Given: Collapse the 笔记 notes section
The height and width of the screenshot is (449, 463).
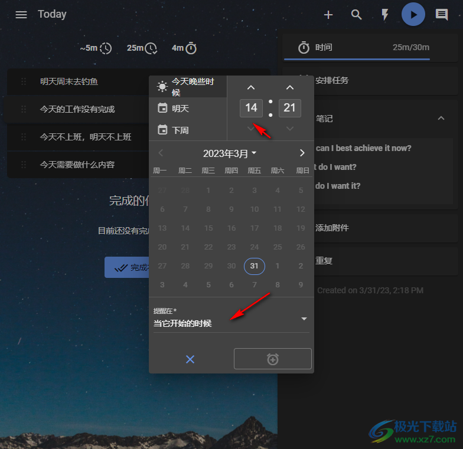Looking at the screenshot, I should coord(441,119).
